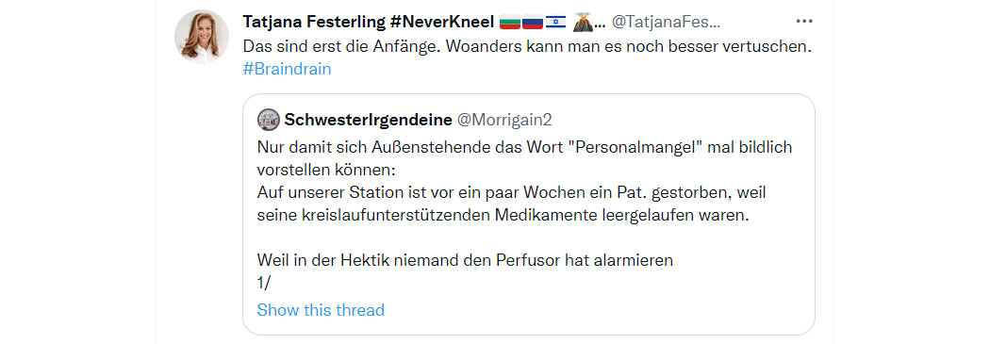The image size is (990, 344).
Task: Click the volcano emoji after flags
Action: tap(582, 22)
